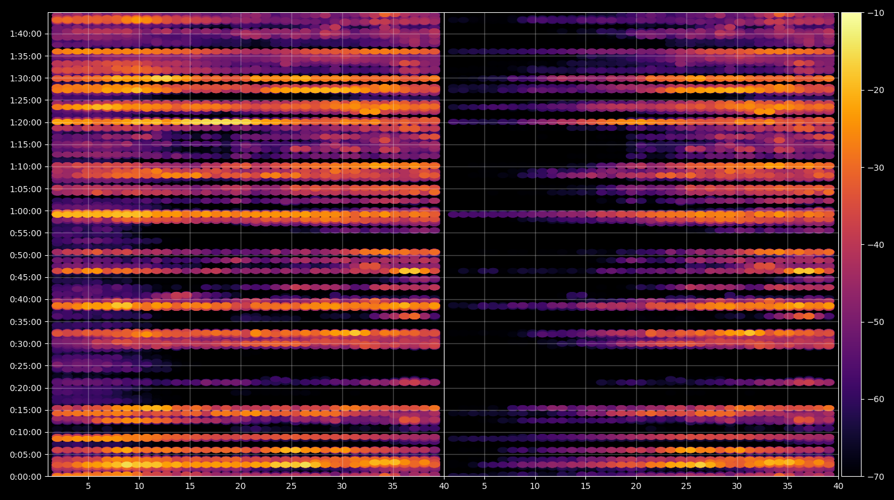Click the −70 colorbar tick label
The height and width of the screenshot is (500, 894).
click(x=876, y=477)
